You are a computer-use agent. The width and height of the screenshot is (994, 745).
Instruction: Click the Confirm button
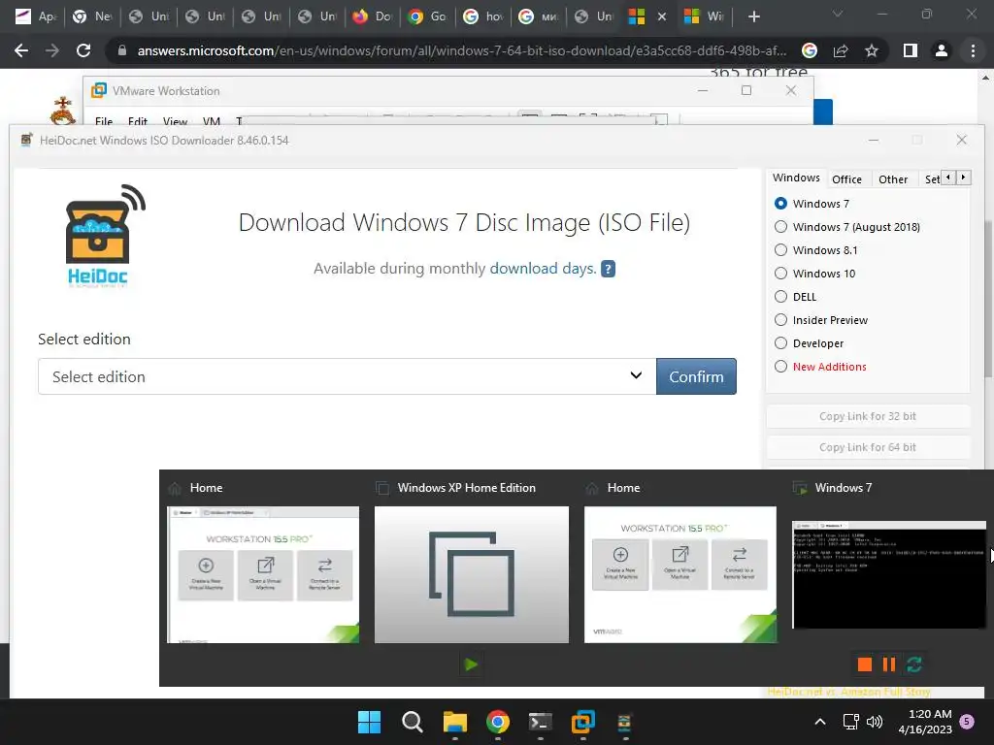point(696,376)
